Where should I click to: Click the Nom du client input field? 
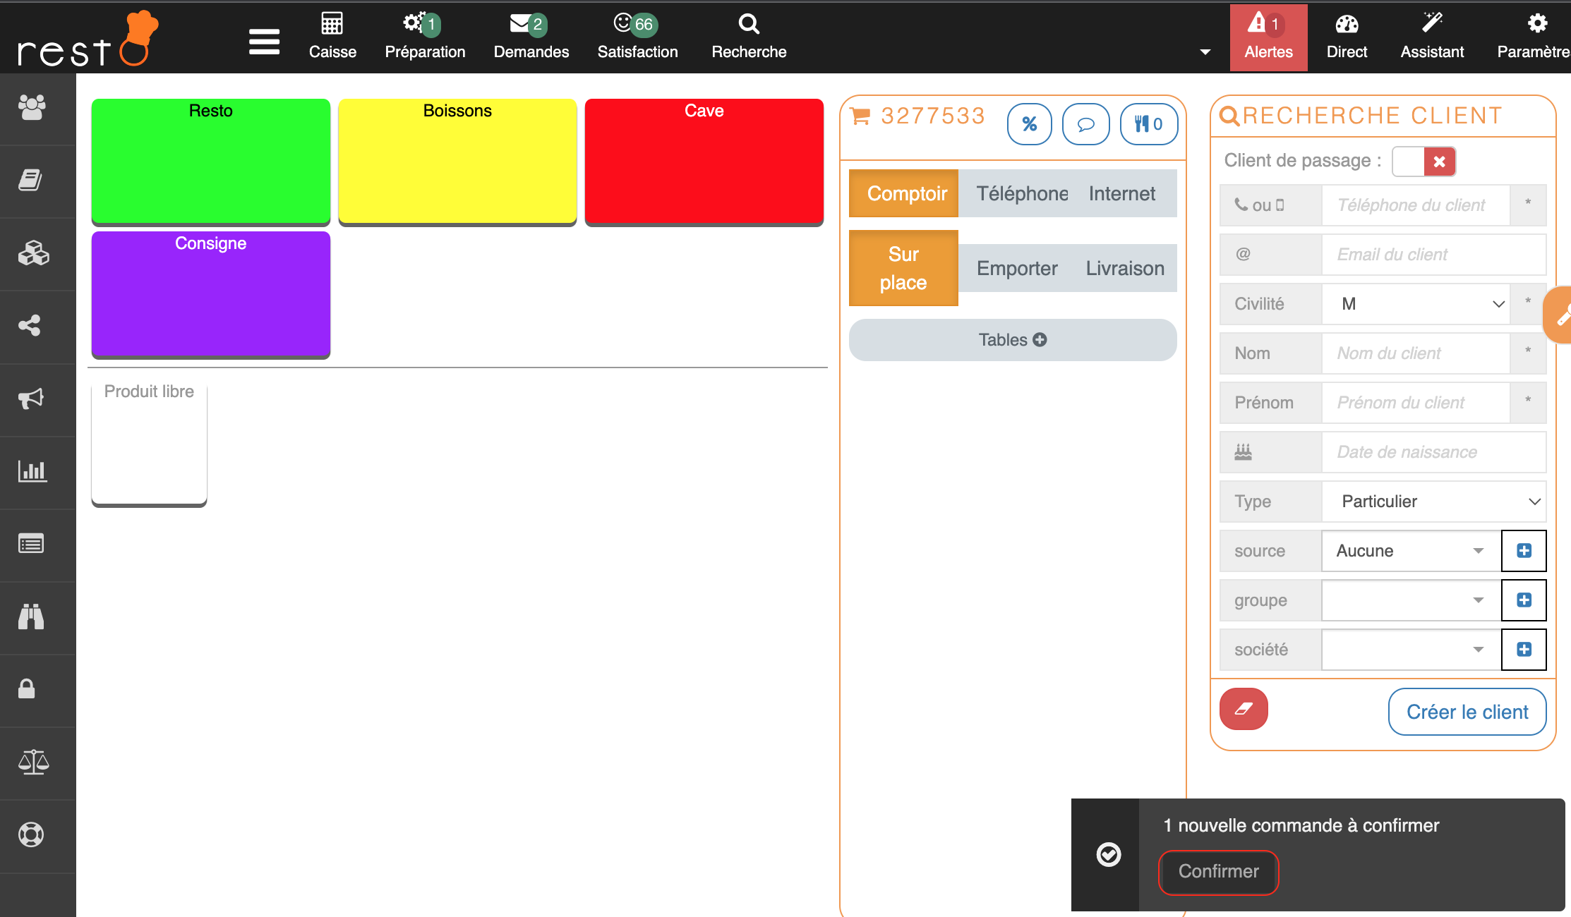pos(1415,353)
